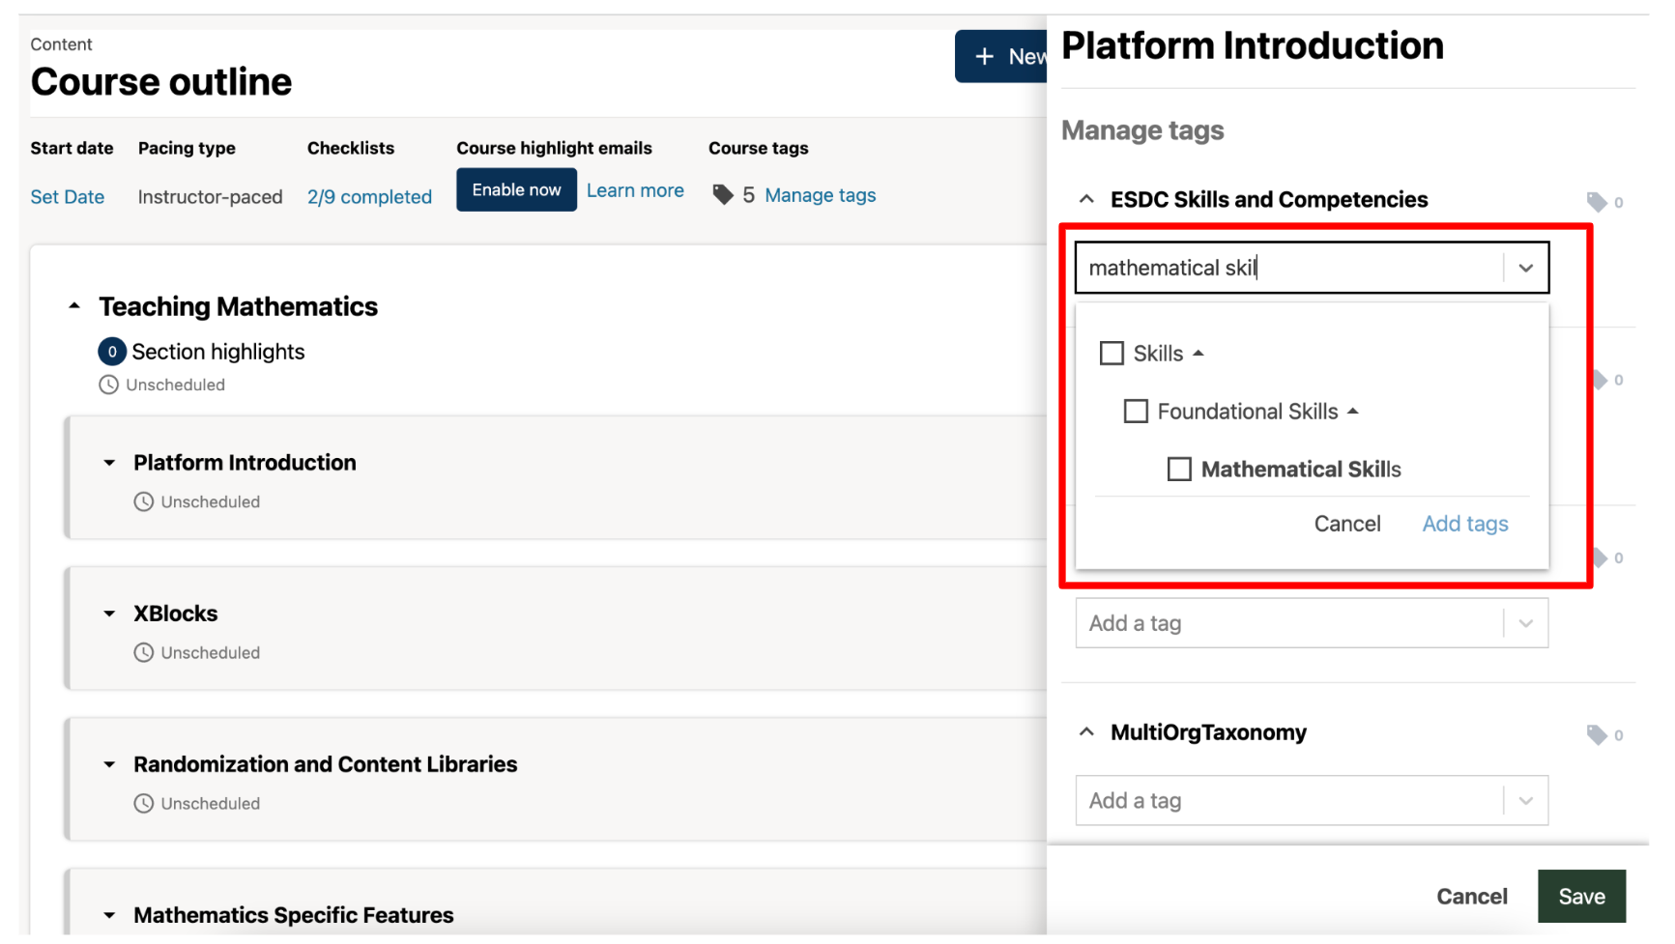The image size is (1675, 944).
Task: Open the Set Date link
Action: click(67, 197)
